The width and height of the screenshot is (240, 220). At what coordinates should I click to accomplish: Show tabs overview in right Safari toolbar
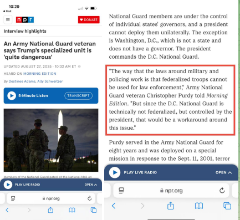click(227, 206)
